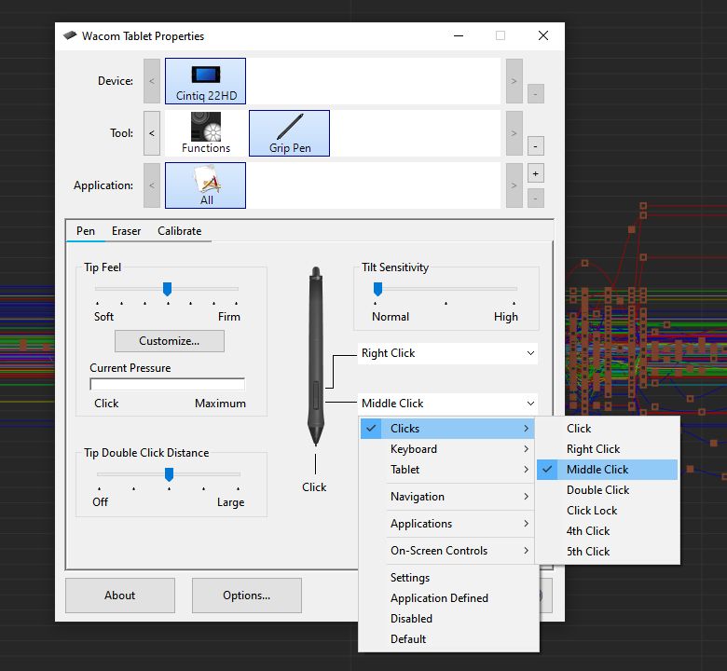Open the Middle Click button dropdown
Screen dimensions: 727x671
pyautogui.click(x=448, y=404)
